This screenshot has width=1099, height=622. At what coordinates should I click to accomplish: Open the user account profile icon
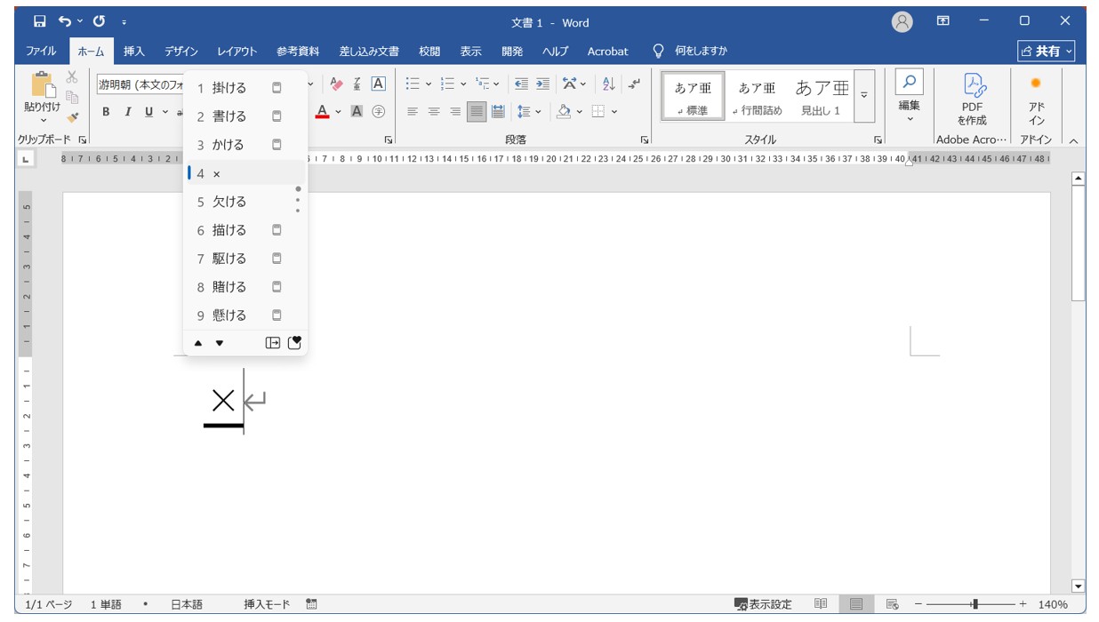902,21
